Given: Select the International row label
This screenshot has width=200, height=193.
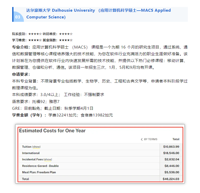Looking at the screenshot, I should [x=31, y=153].
